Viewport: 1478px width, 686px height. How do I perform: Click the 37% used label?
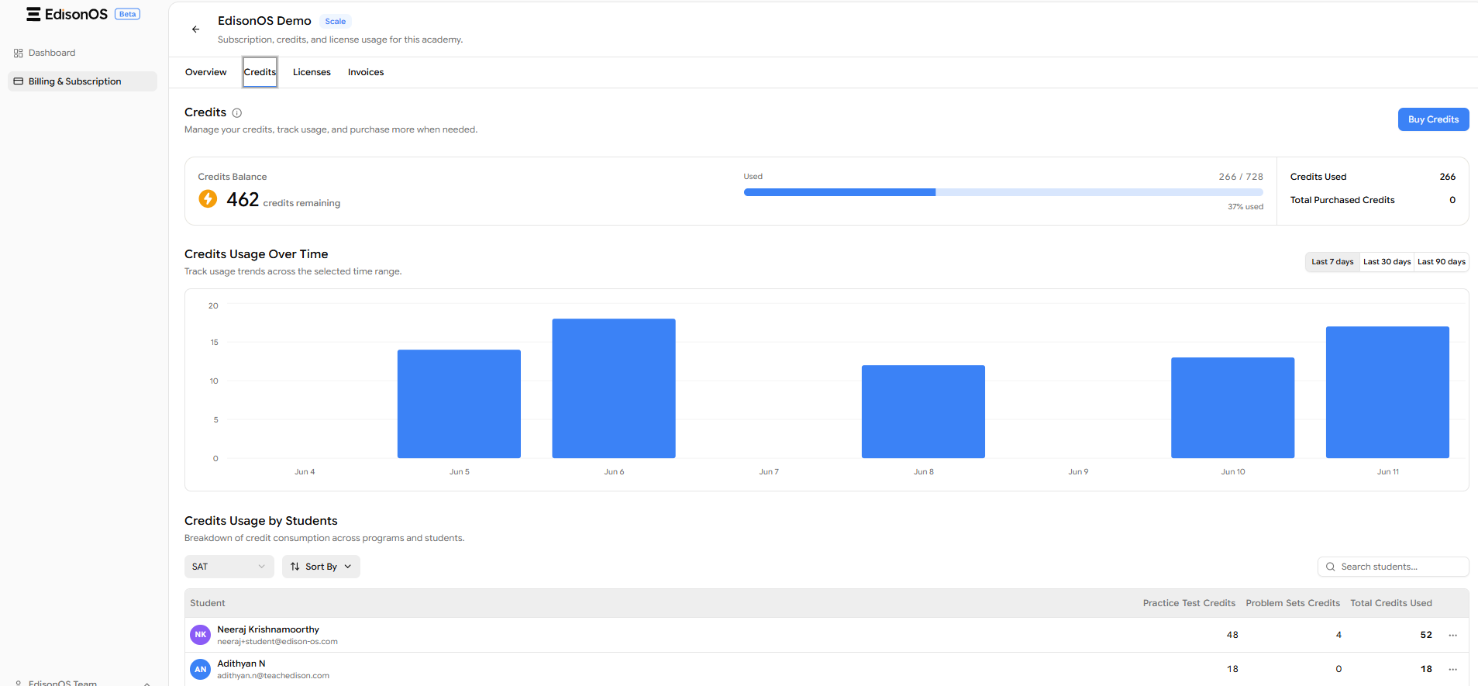1245,207
